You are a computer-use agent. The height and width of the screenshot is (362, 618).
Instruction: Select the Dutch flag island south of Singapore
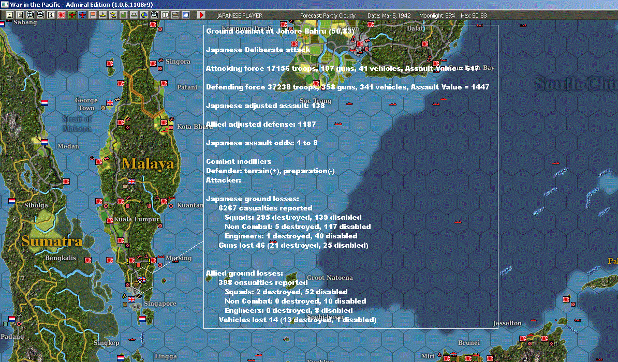point(142,319)
